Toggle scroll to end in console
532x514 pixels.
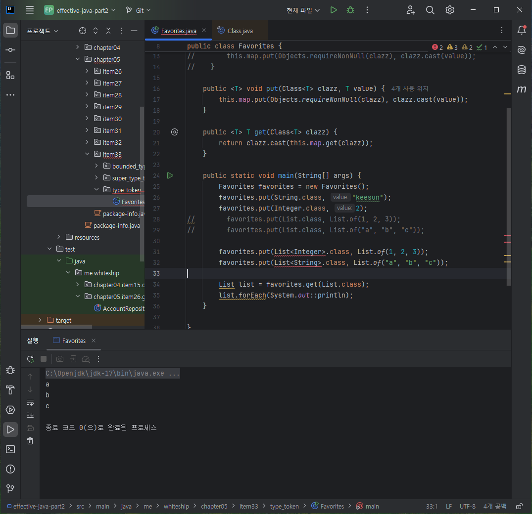point(30,415)
